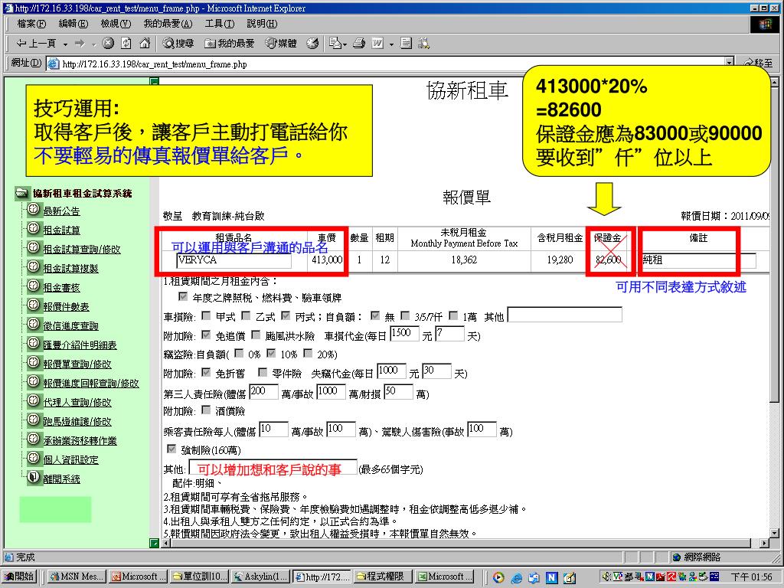Open the 租金審核 sidebar link
784x588 pixels.
61,288
